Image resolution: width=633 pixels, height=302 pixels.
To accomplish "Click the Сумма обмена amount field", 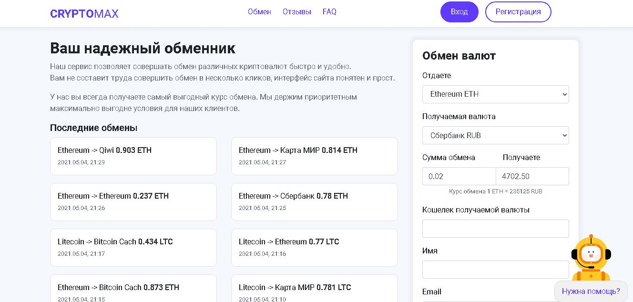I will pos(459,176).
